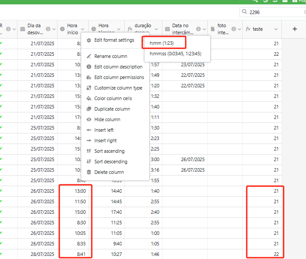Click the trash icon for Delete column
Viewport: 306px width, 259px height.
pos(89,172)
